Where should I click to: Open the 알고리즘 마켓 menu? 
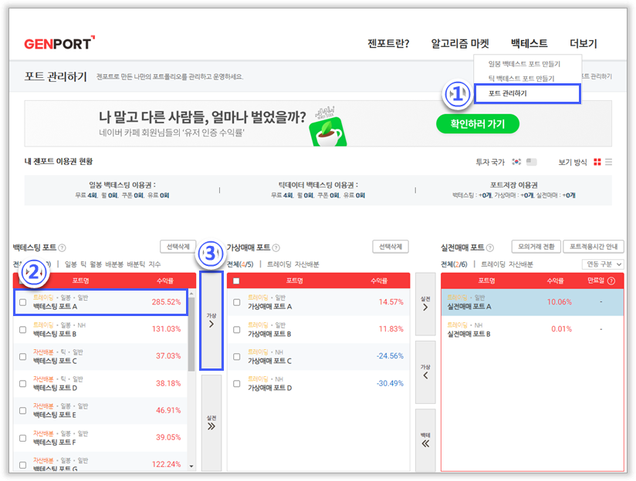pos(460,44)
